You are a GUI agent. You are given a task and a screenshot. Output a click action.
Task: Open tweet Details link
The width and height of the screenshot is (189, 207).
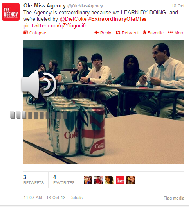point(76,198)
